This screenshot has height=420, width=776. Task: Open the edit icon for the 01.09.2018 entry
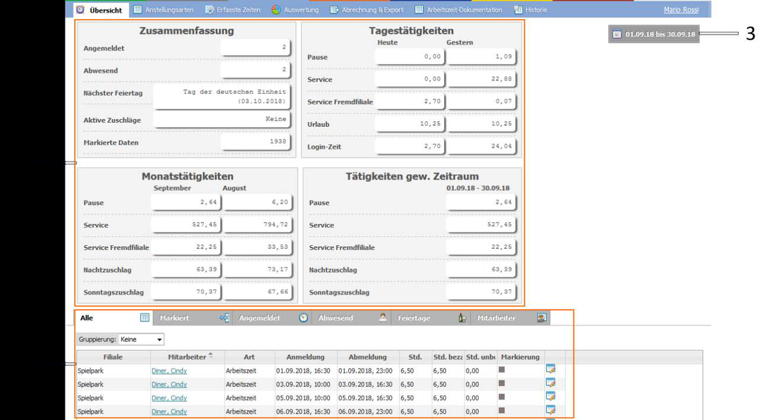pyautogui.click(x=550, y=369)
